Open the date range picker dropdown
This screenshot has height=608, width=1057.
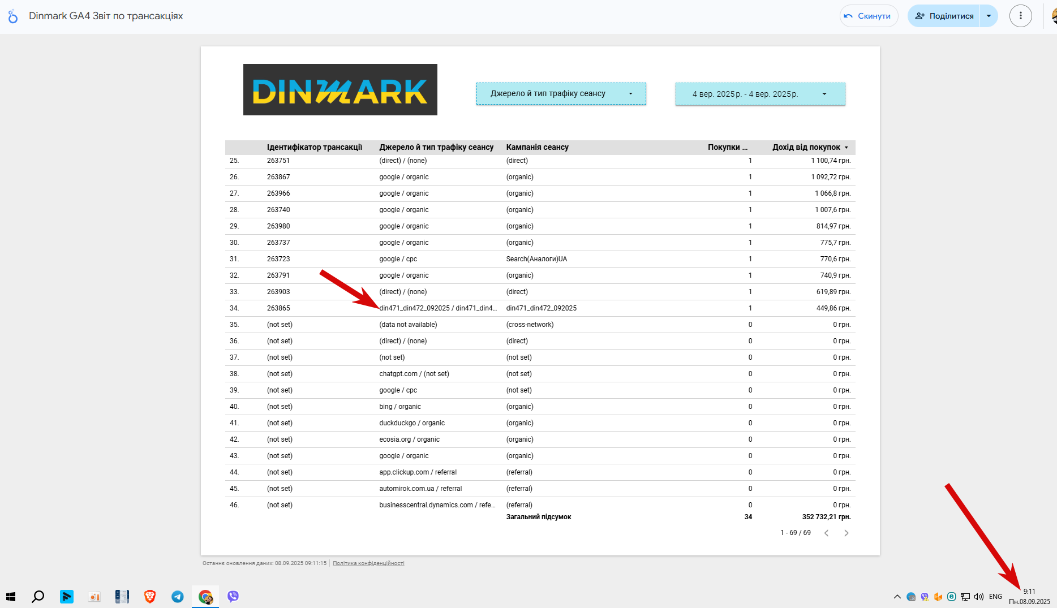coord(760,94)
